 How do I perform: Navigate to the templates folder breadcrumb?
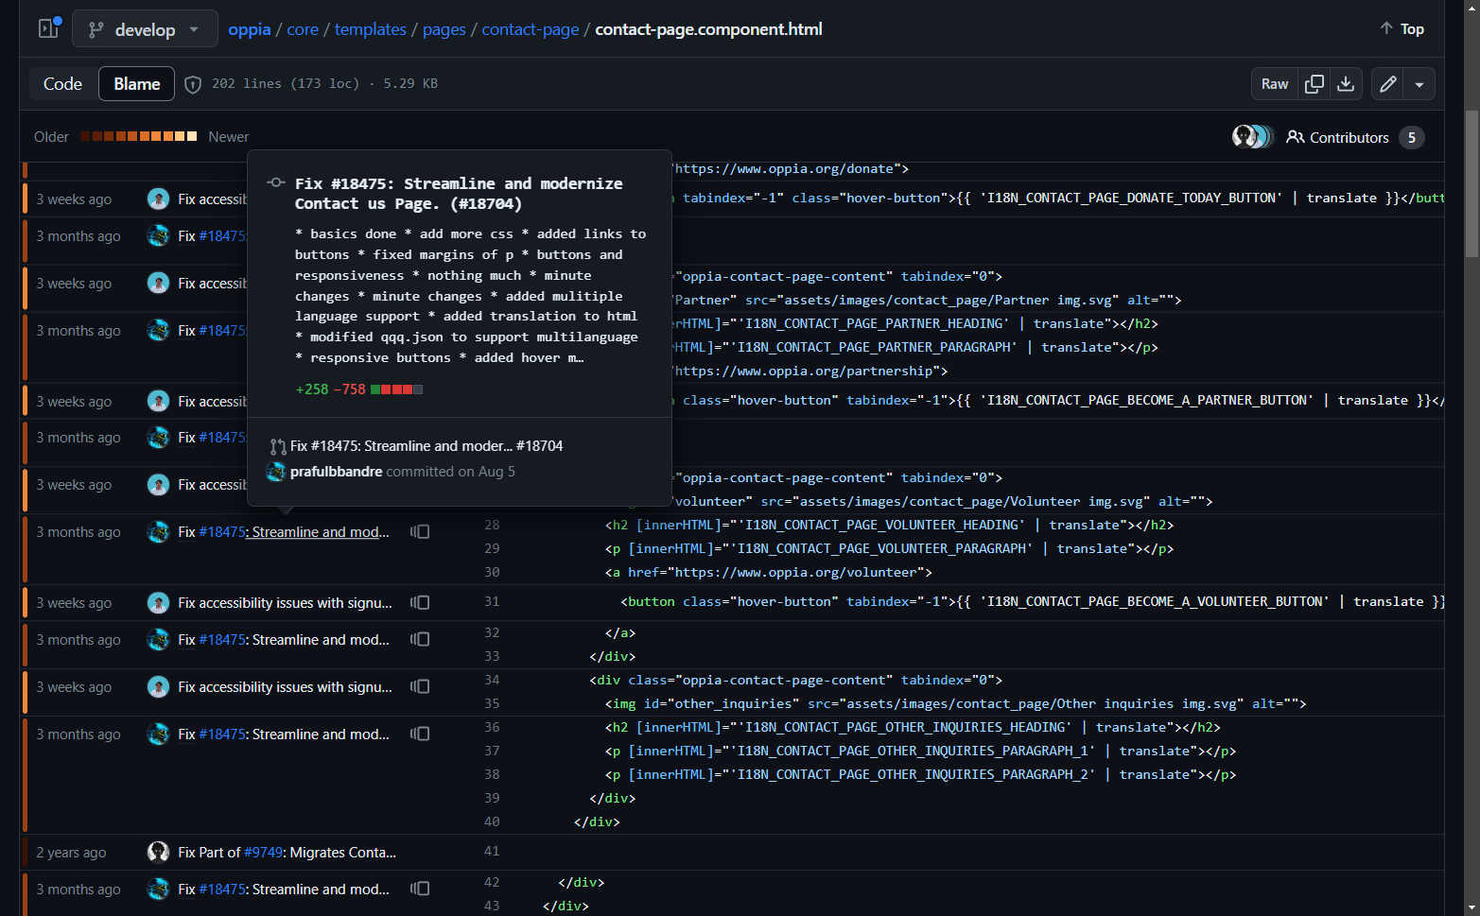371,29
